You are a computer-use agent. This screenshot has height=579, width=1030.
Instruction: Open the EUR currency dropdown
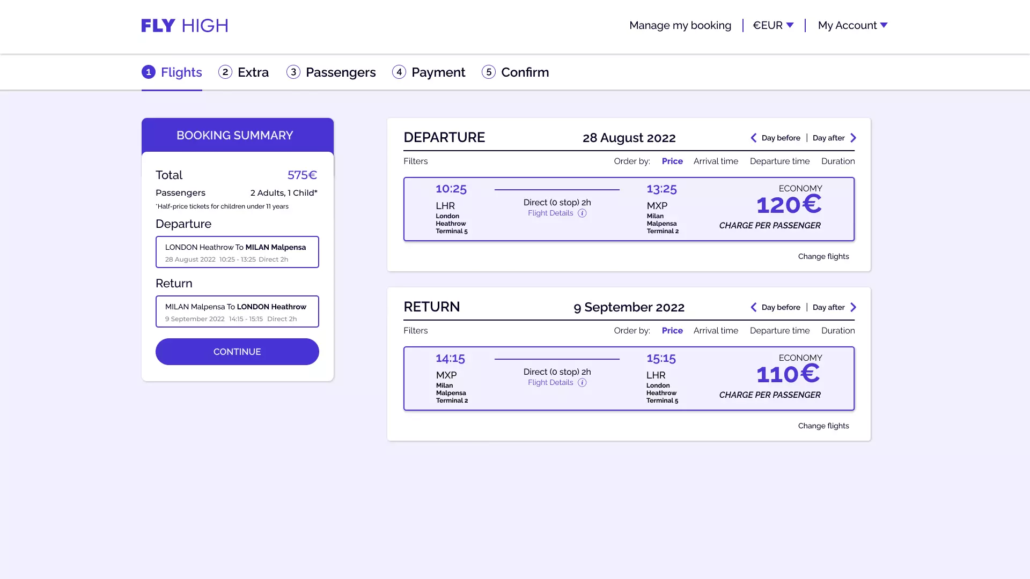[773, 25]
